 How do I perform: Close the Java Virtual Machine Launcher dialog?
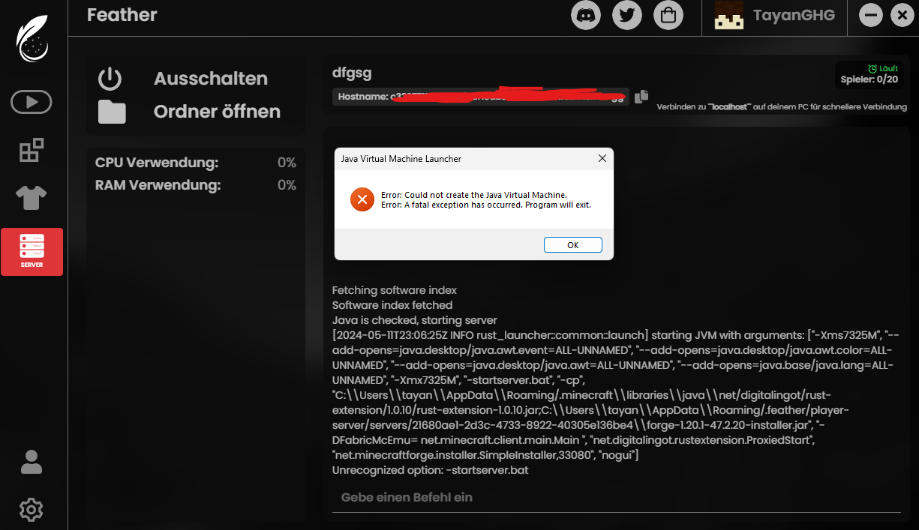pyautogui.click(x=602, y=159)
